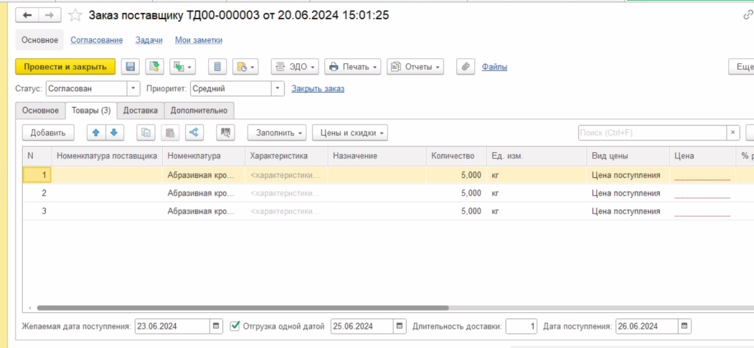This screenshot has height=348, width=754.
Task: Add document to favorites with star icon
Action: (x=75, y=15)
